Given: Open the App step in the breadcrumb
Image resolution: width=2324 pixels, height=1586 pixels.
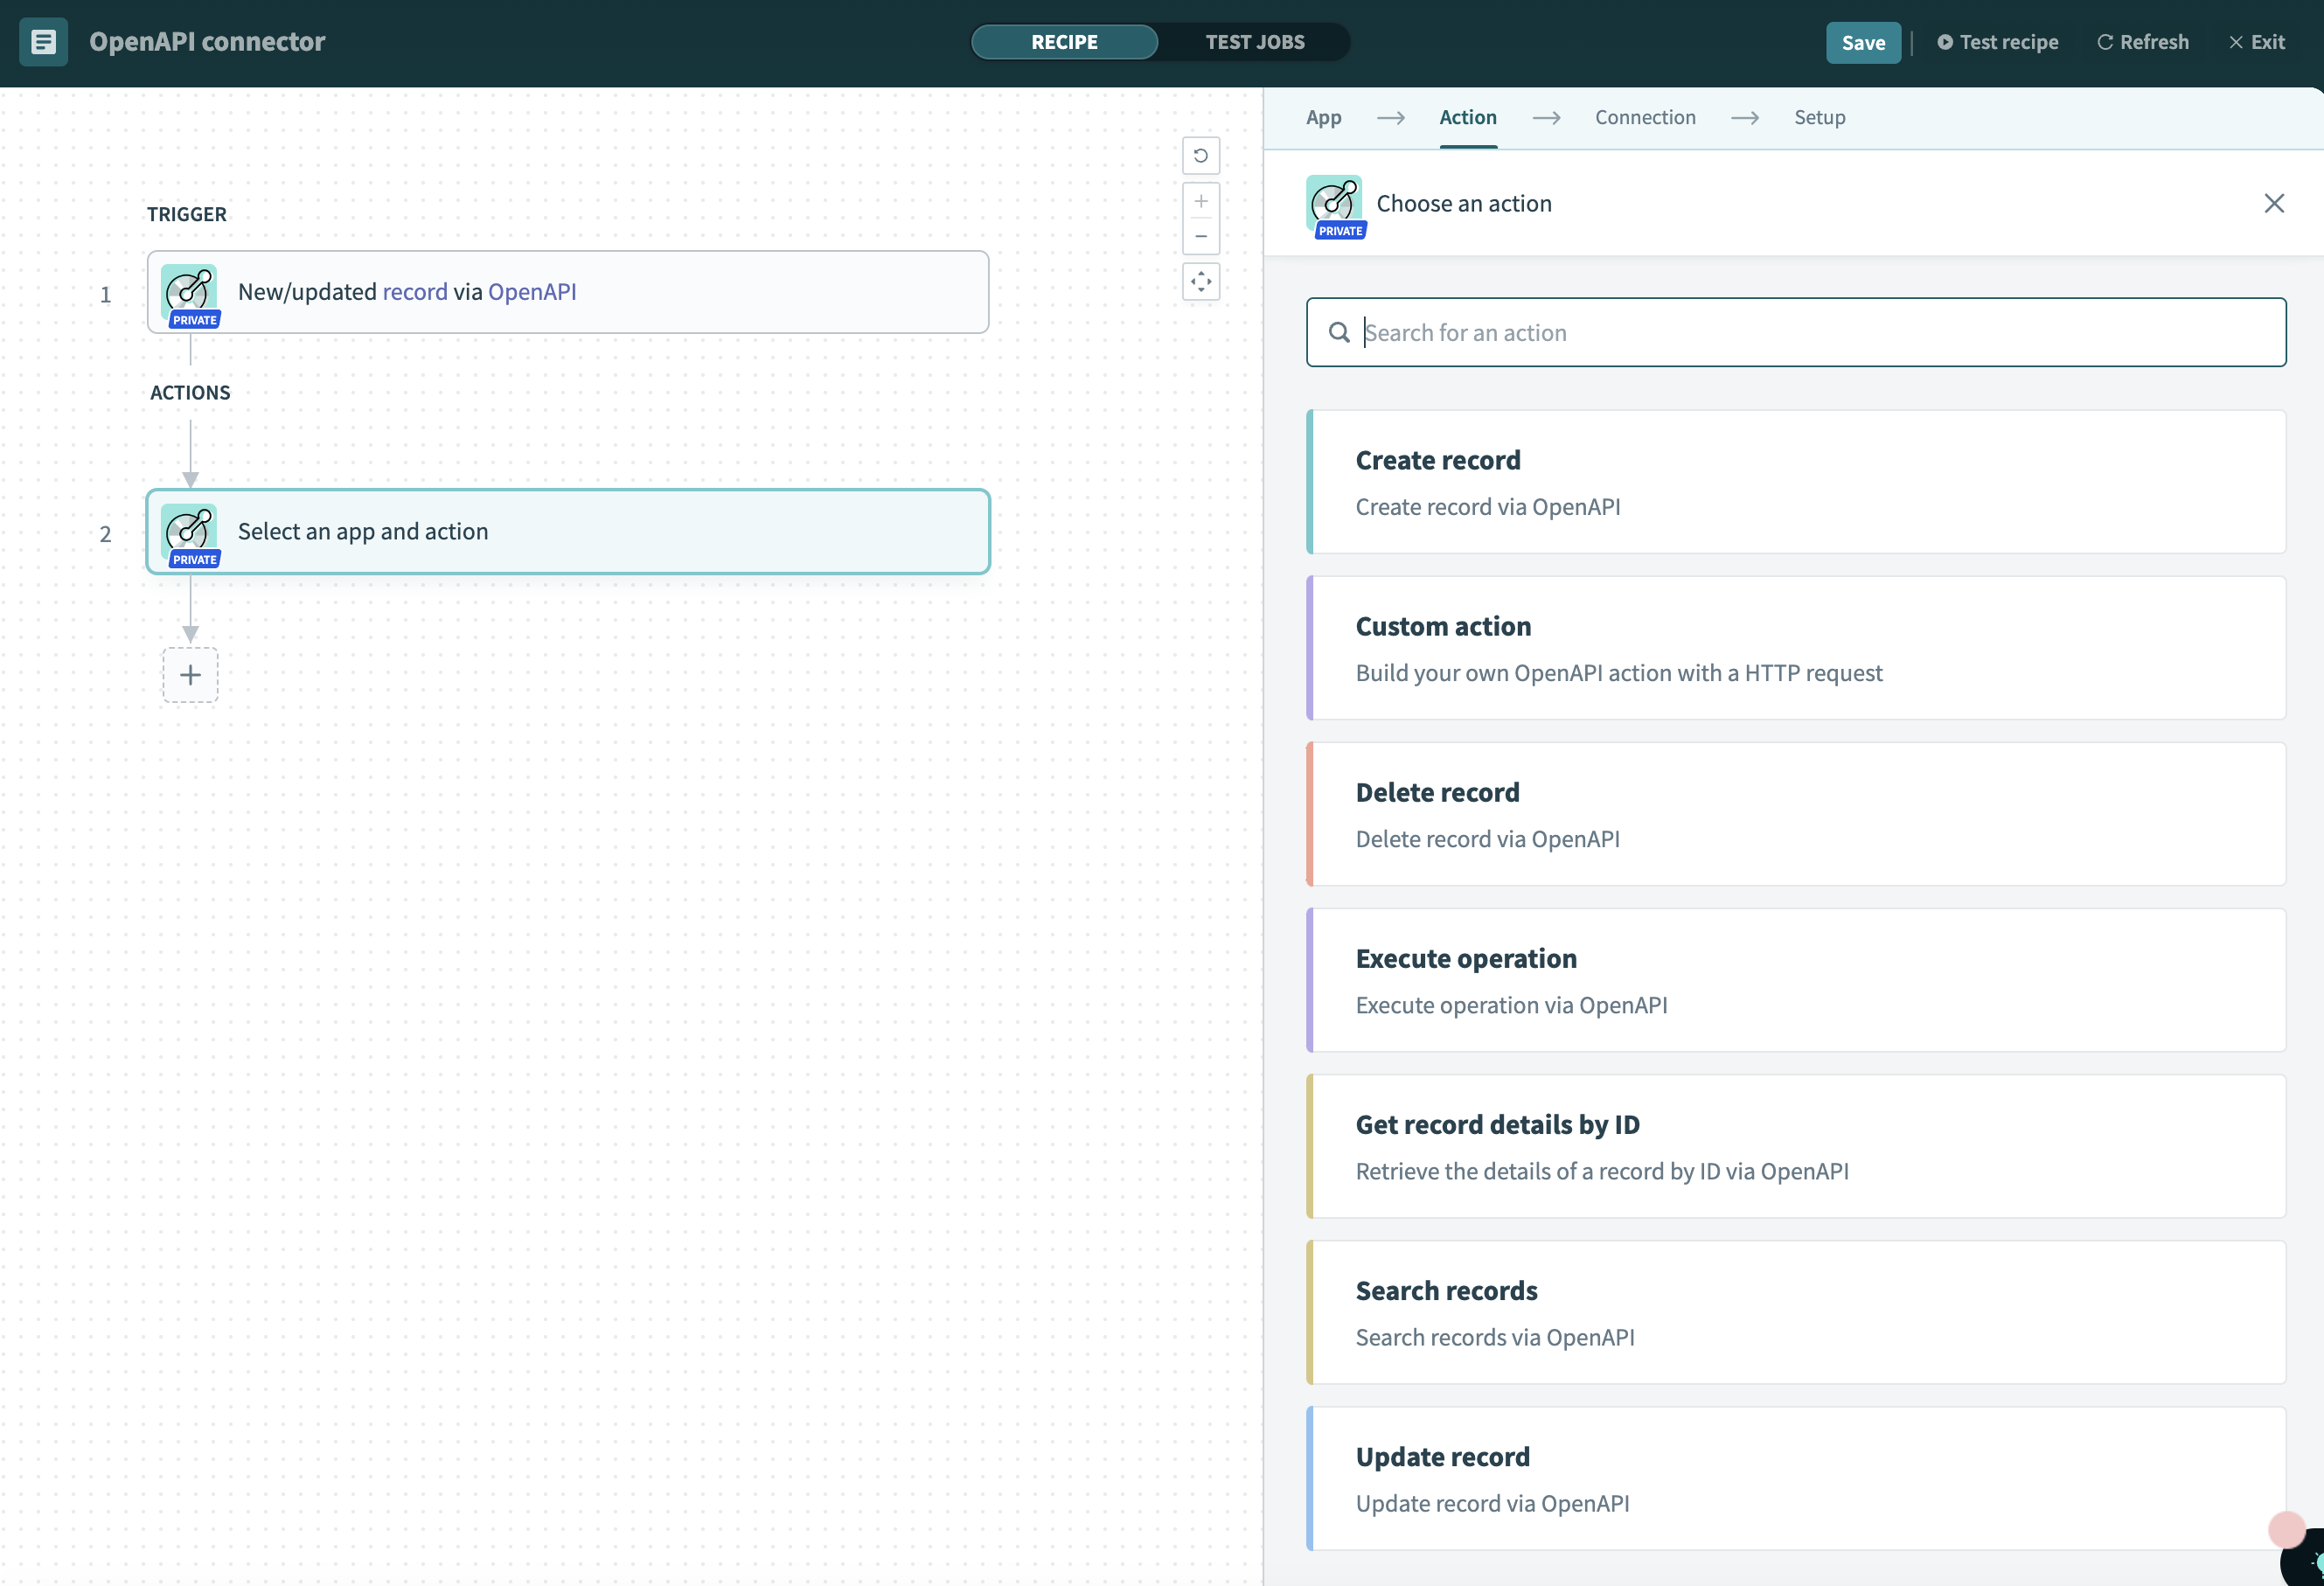Looking at the screenshot, I should (x=1323, y=117).
